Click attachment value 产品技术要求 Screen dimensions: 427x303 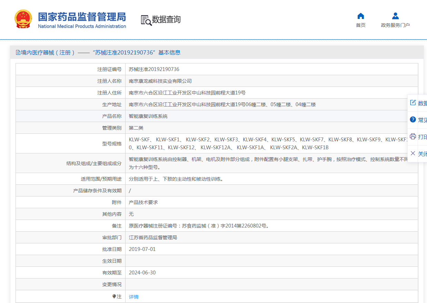click(x=143, y=202)
